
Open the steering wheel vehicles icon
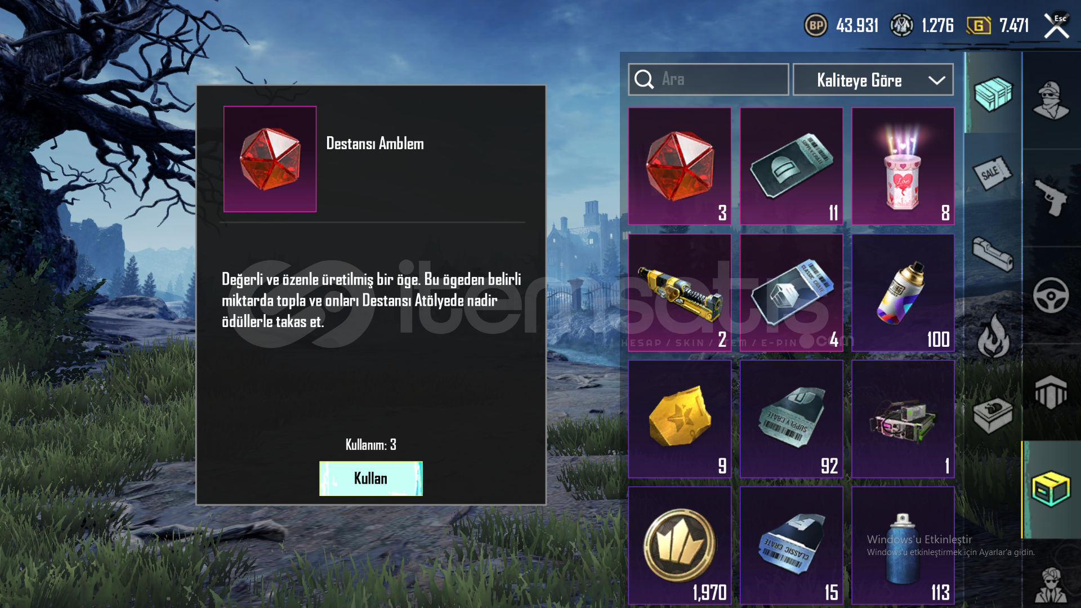tap(1051, 295)
